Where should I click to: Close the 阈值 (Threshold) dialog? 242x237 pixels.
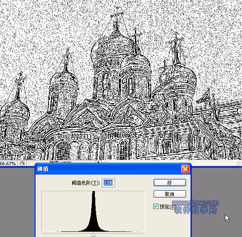(185, 169)
